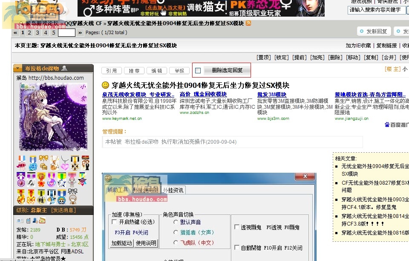Click the purple spiky snowflake medal
Screen dimensions: 409x261
click(x=21, y=180)
